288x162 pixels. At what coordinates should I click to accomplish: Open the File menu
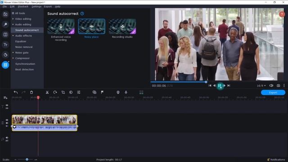(4, 6)
